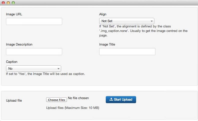Click into the Image Title field
This screenshot has height=121, width=198.
[x=127, y=52]
